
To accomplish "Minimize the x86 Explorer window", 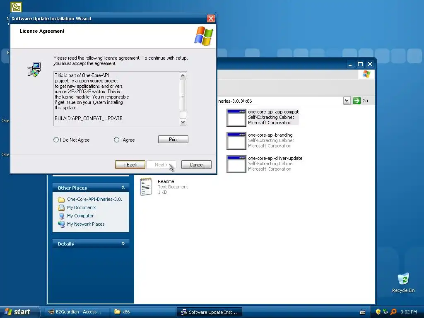I will (350, 64).
